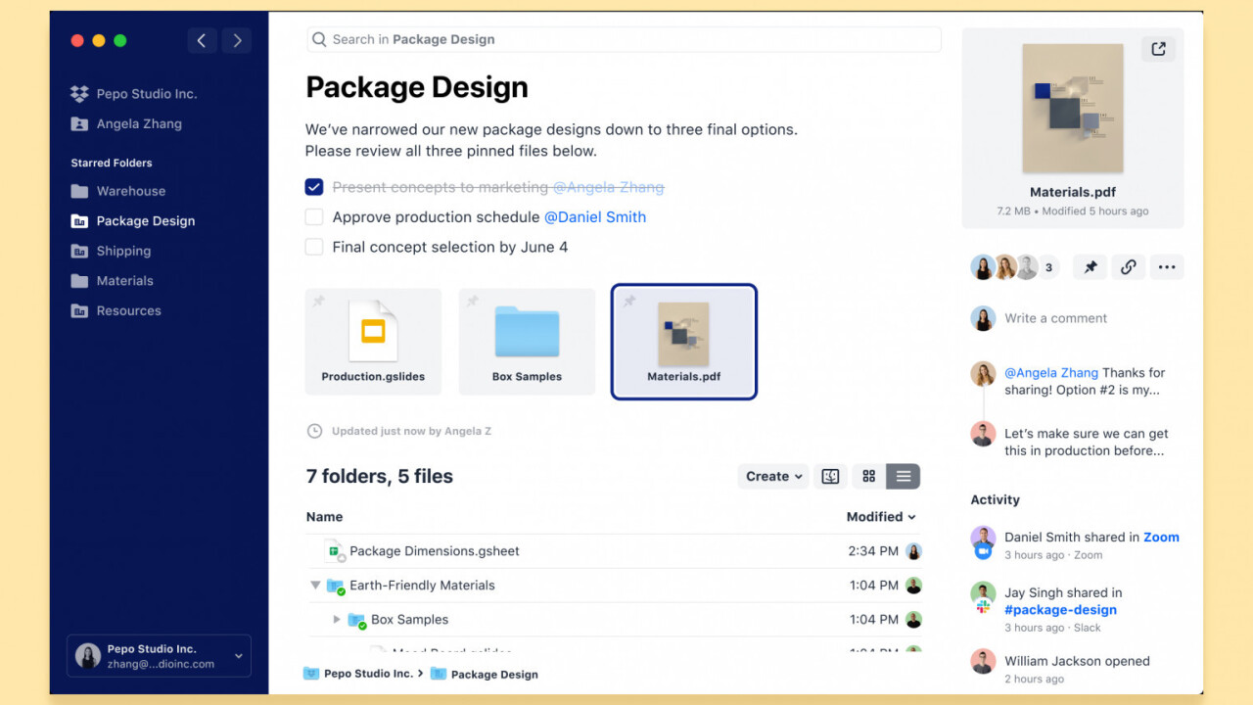Open Materials.pdf with external open icon

pyautogui.click(x=1158, y=49)
